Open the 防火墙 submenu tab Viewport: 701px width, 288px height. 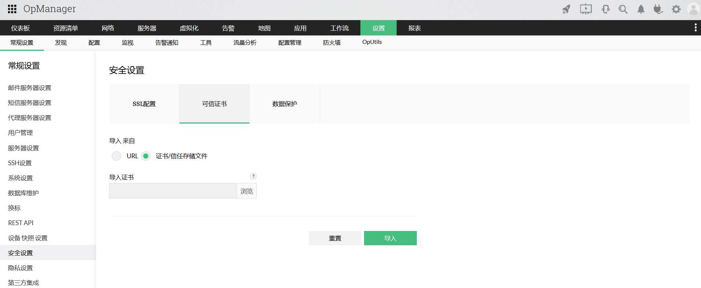pyautogui.click(x=332, y=43)
